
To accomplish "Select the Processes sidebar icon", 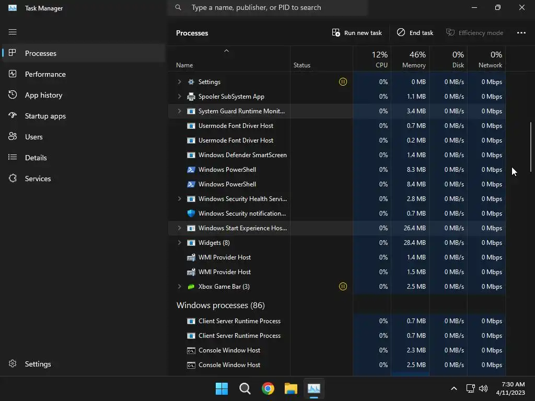I will (13, 53).
